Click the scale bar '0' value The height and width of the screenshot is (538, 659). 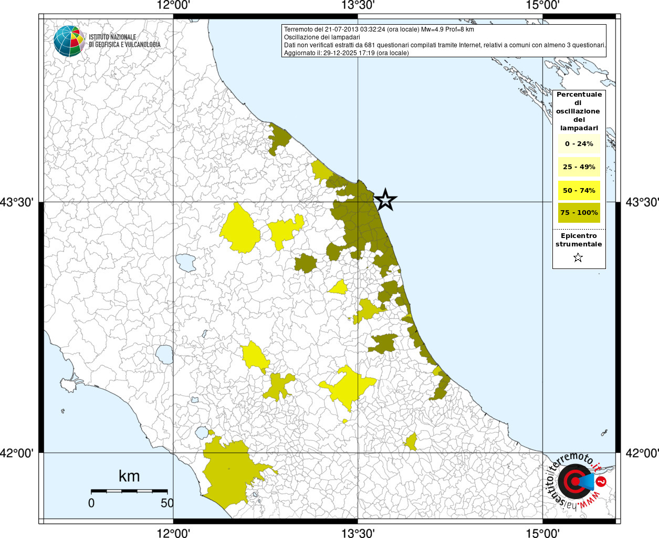pos(91,503)
